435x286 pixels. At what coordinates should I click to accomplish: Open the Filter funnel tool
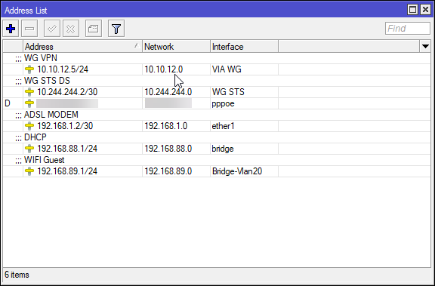(x=116, y=28)
